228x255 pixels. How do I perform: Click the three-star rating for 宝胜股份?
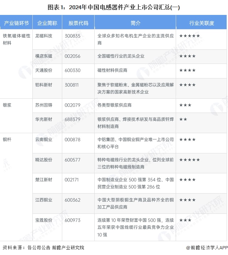point(185,220)
